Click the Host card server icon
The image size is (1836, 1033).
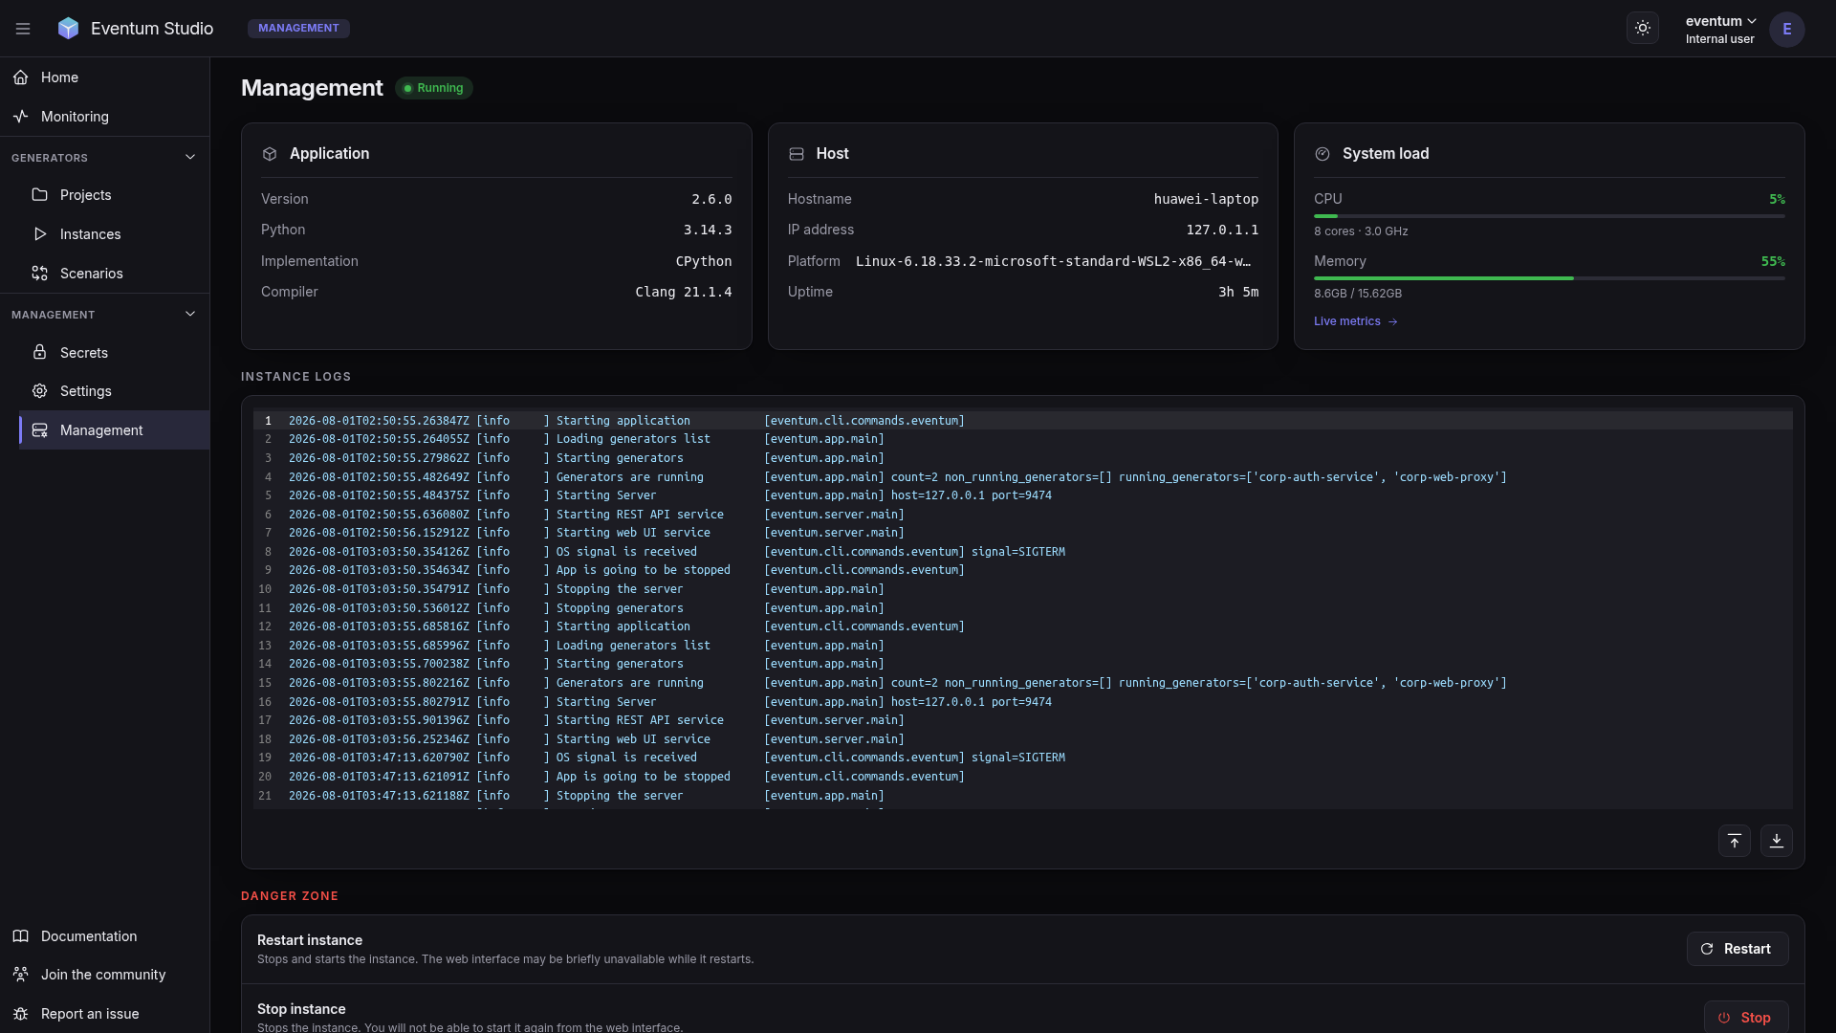(x=797, y=154)
